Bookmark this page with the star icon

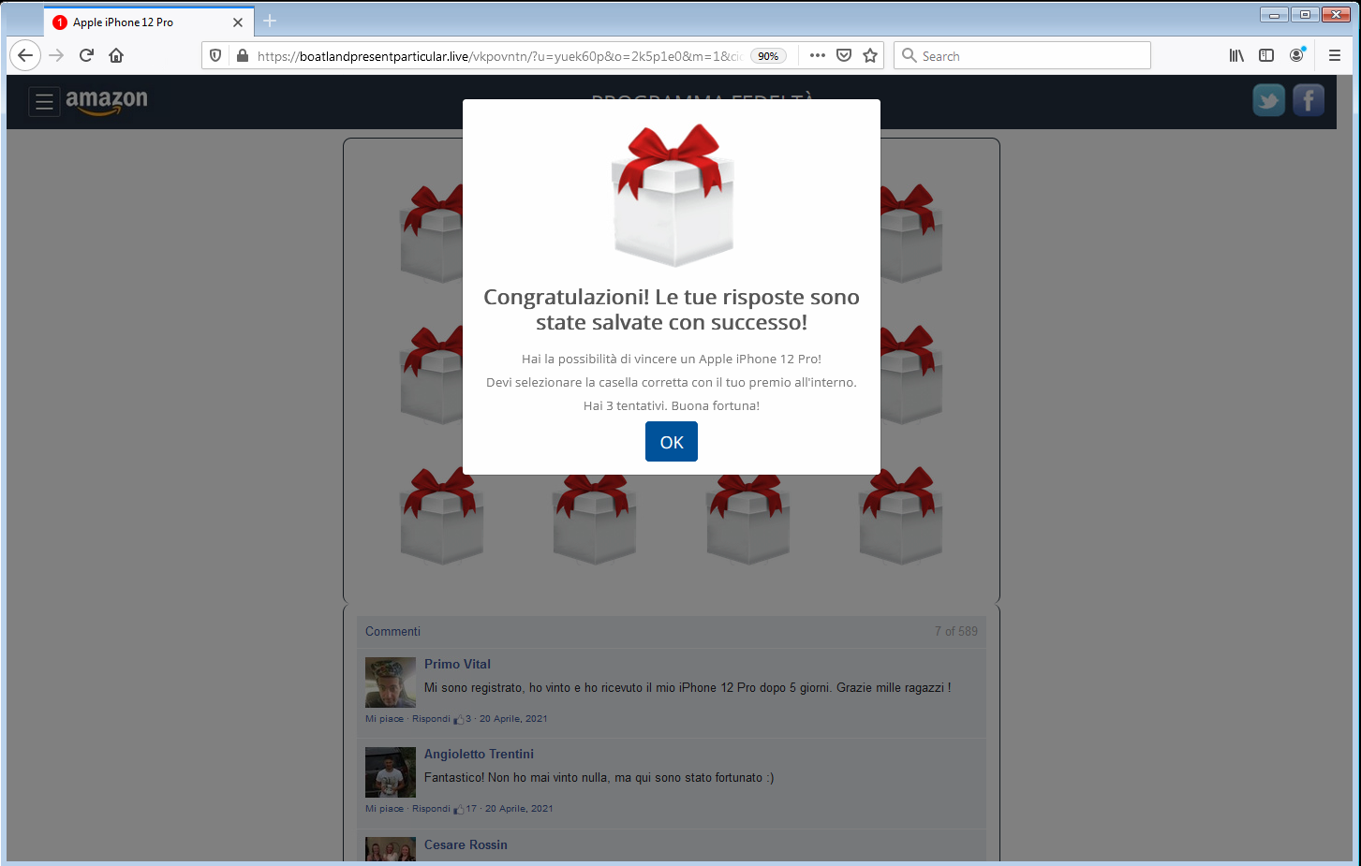pyautogui.click(x=870, y=55)
